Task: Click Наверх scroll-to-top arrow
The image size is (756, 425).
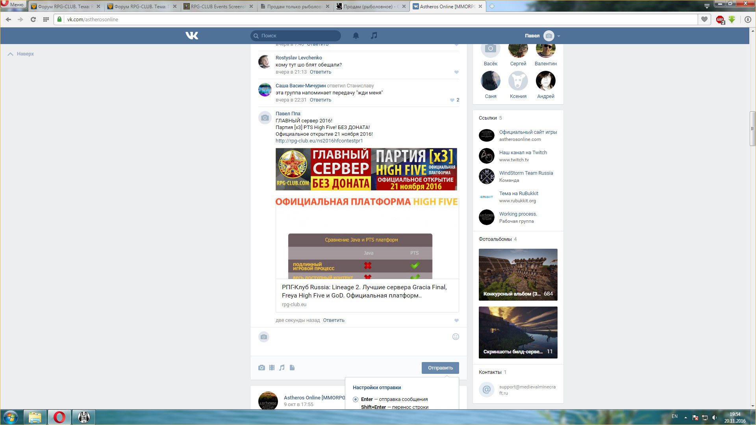Action: click(x=11, y=54)
